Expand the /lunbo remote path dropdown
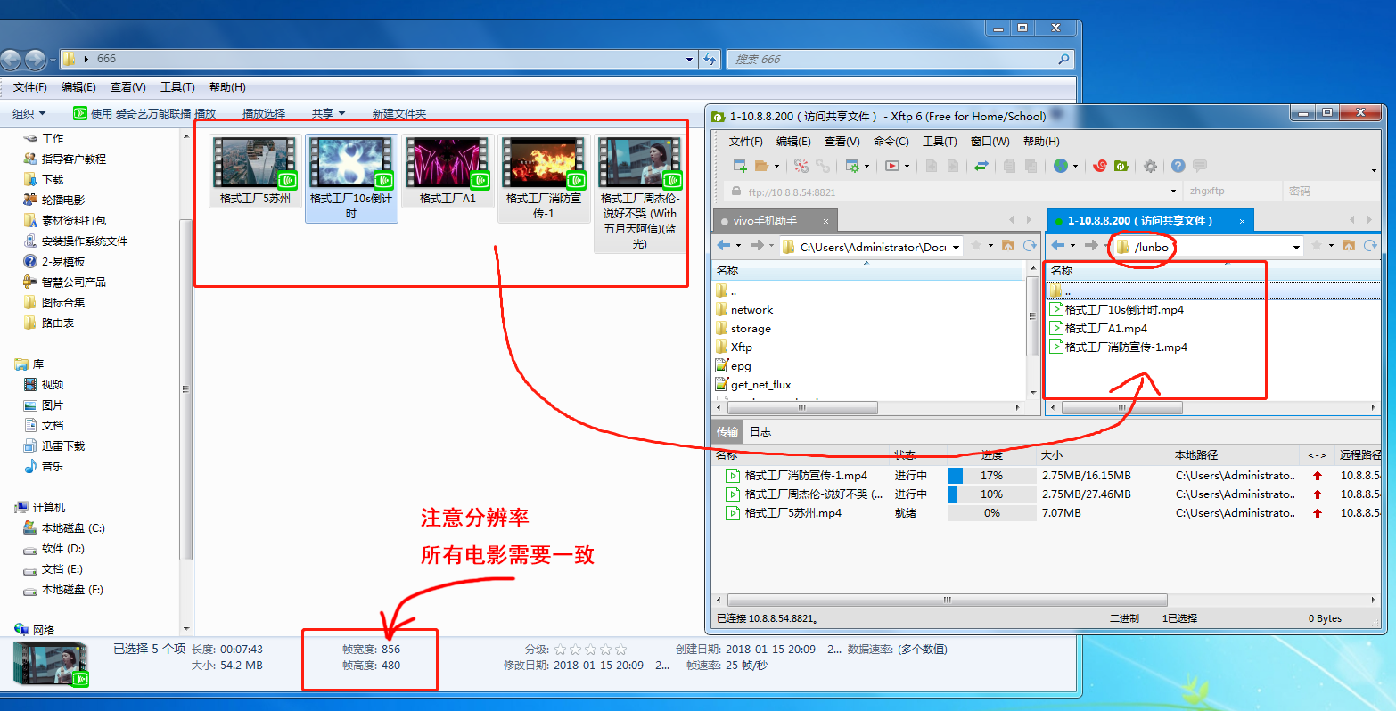The height and width of the screenshot is (711, 1396). coord(1296,247)
